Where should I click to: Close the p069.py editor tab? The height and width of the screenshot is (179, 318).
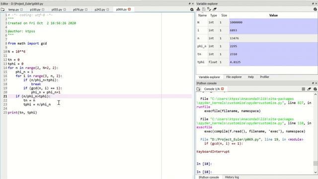129,9
